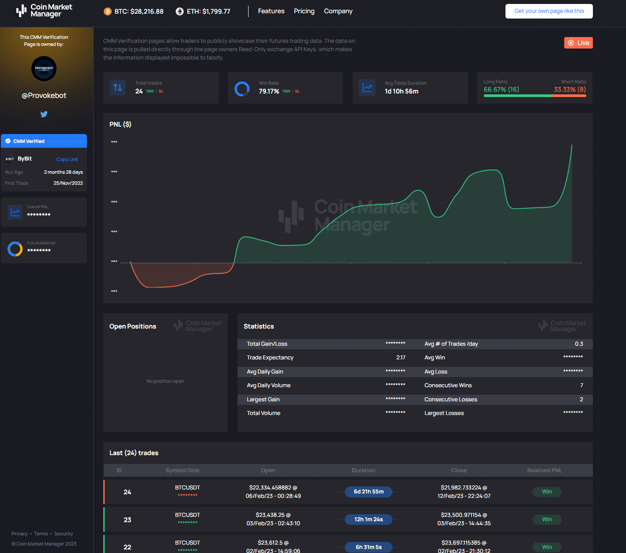Click the Realised PNL column header
The height and width of the screenshot is (553, 626).
coord(544,471)
